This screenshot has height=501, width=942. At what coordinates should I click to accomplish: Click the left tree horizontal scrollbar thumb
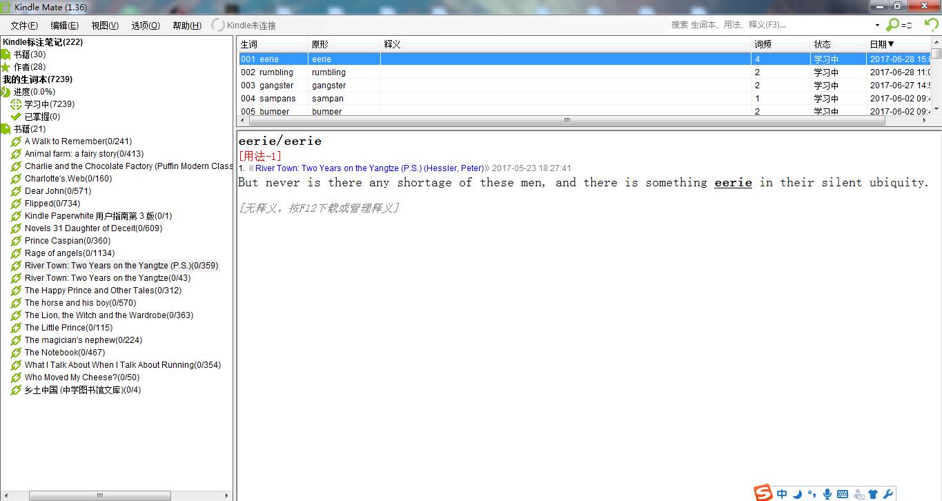[99, 495]
